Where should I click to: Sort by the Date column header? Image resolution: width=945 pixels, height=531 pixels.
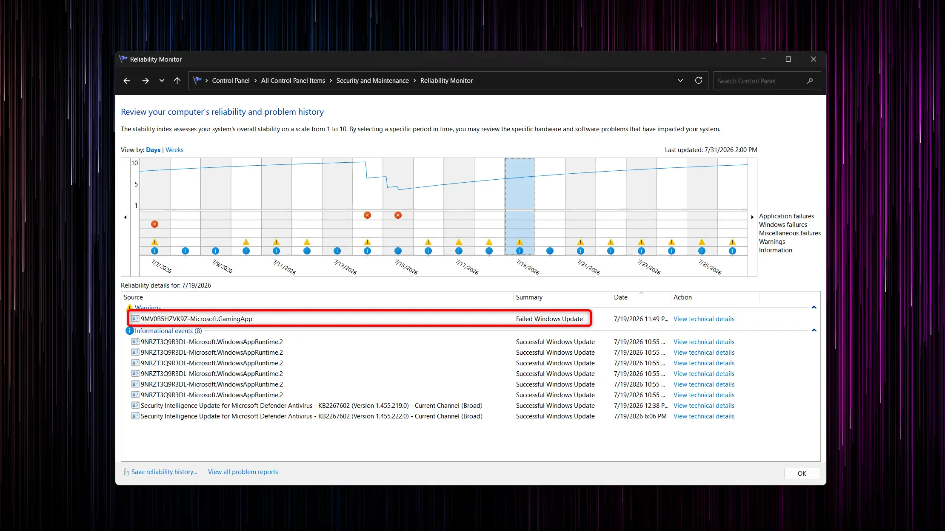(x=641, y=297)
